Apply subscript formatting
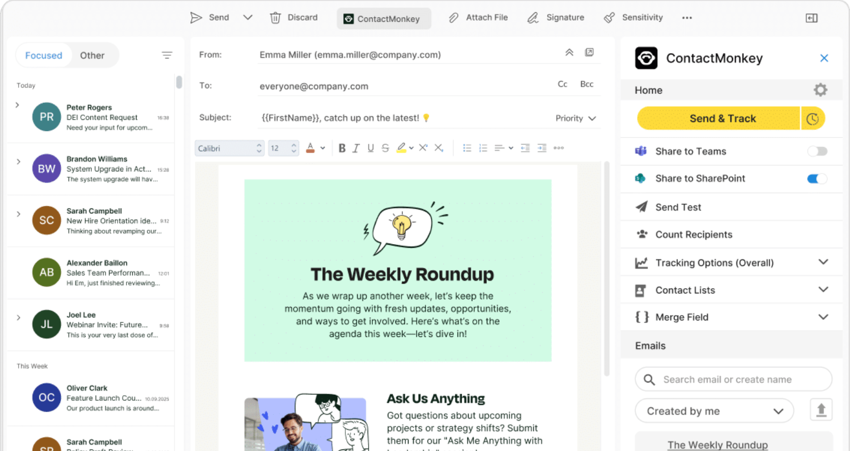This screenshot has width=850, height=451. click(x=439, y=148)
